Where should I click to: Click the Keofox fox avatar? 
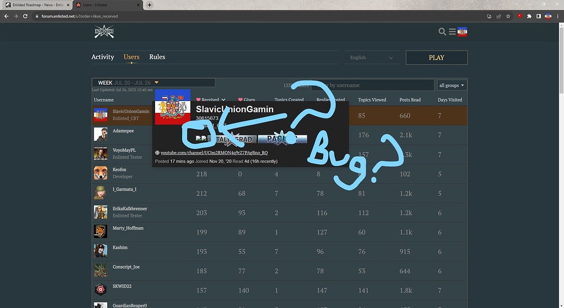click(100, 173)
